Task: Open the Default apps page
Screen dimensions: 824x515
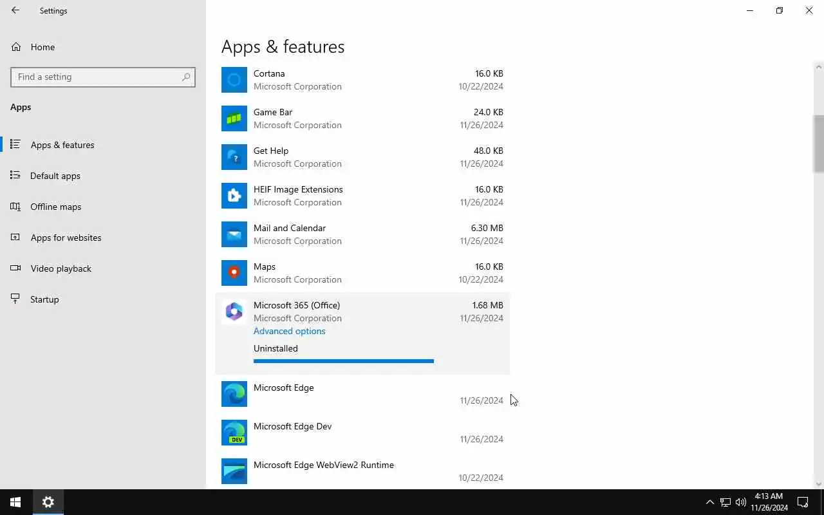Action: click(x=55, y=176)
